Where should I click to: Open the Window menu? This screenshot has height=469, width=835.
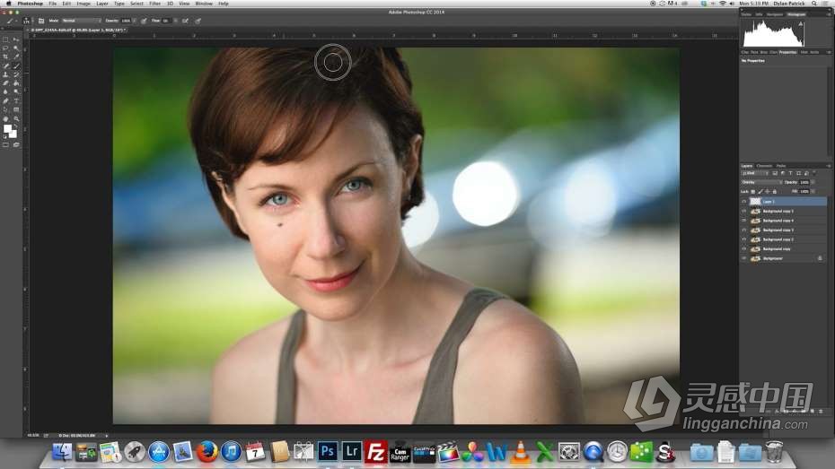pos(204,4)
